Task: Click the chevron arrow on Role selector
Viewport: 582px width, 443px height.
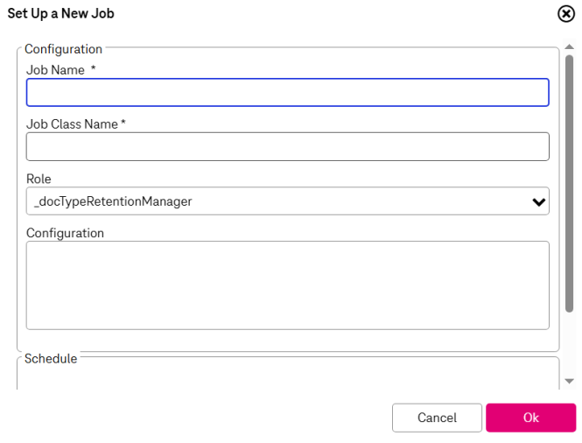Action: 539,202
